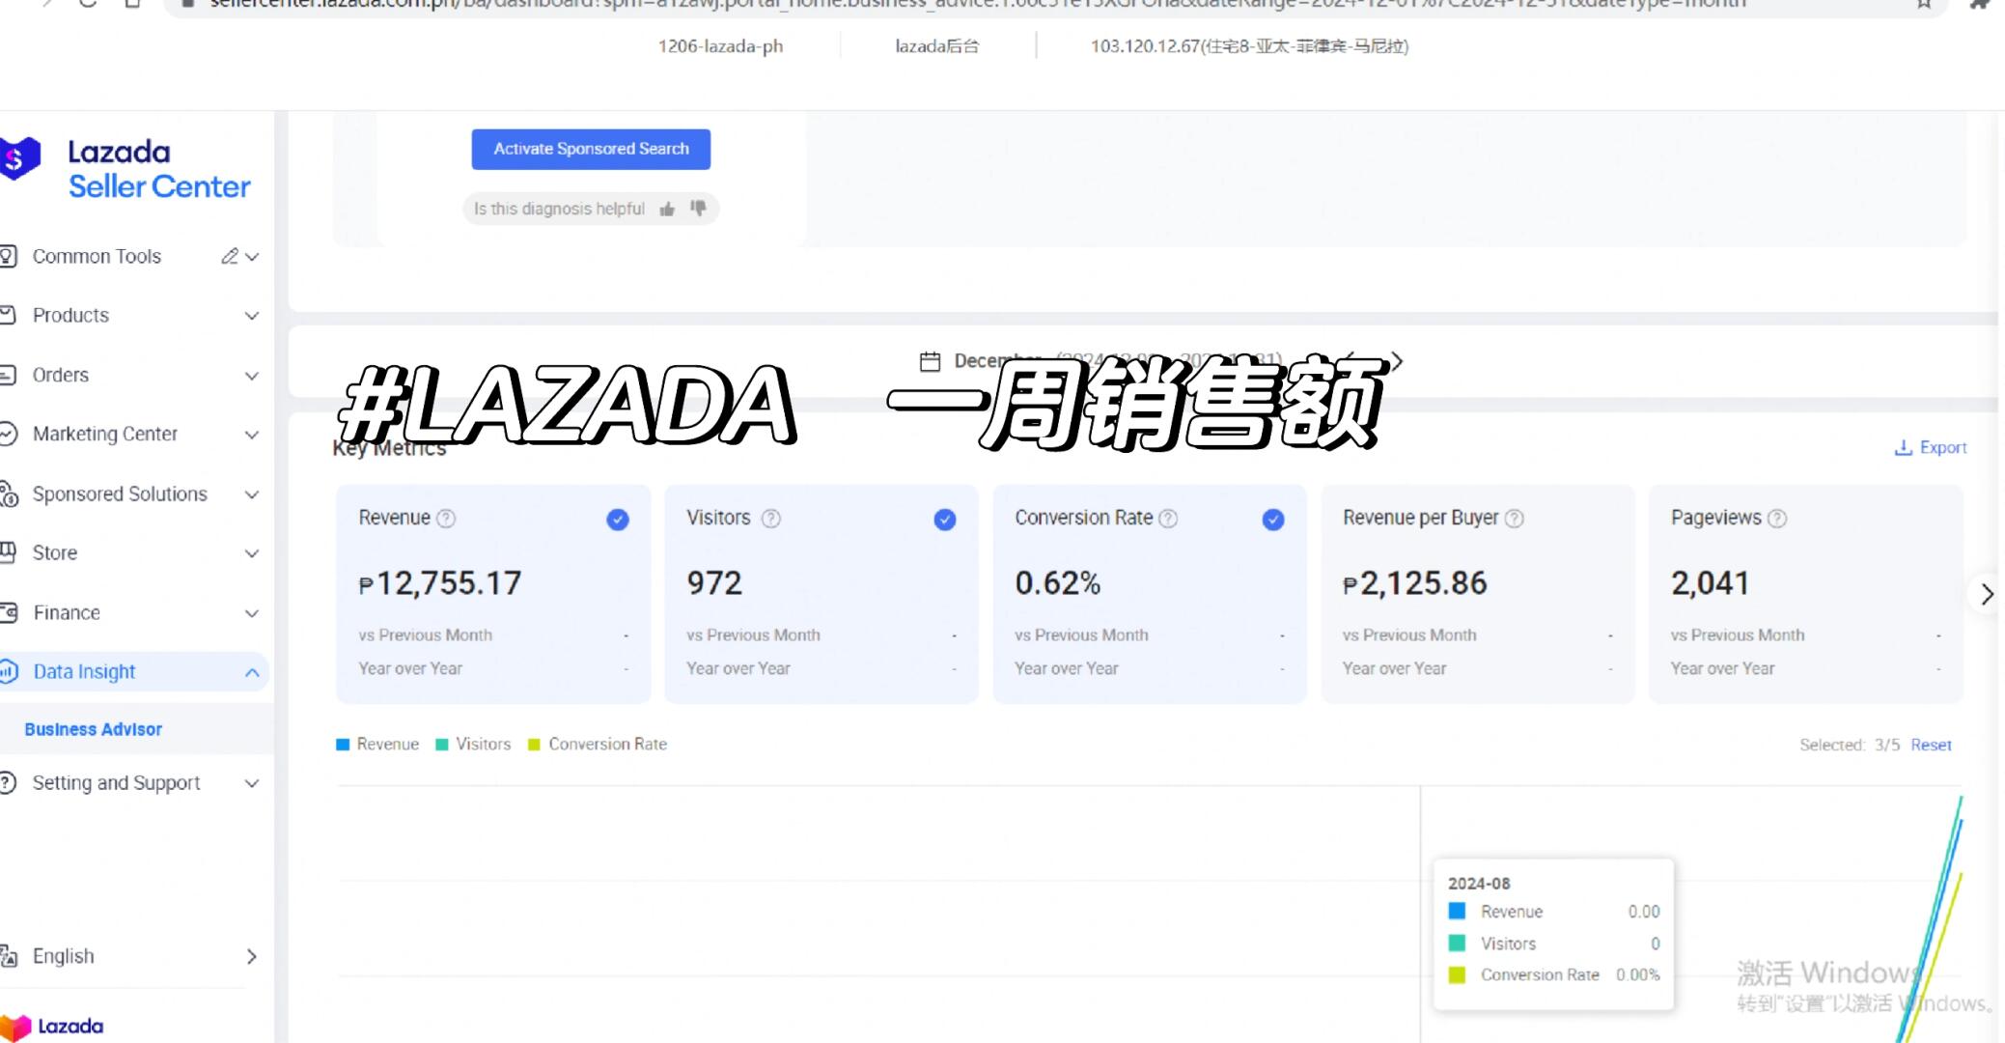The image size is (2005, 1043).
Task: Expand the Common Tools chevron
Action: tap(252, 257)
